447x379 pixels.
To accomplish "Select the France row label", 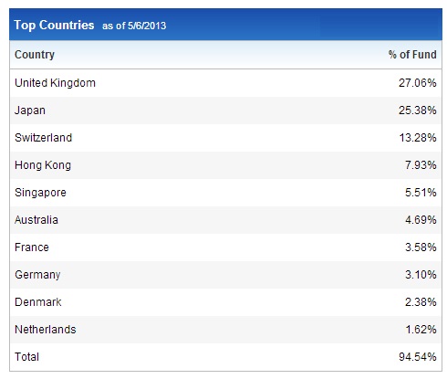I will click(x=32, y=247).
